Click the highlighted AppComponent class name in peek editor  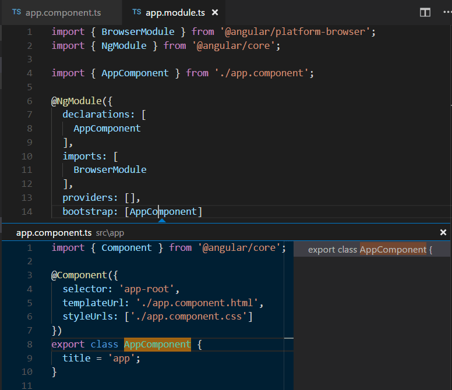tap(157, 344)
